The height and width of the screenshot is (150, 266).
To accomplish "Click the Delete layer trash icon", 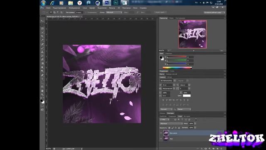I will click(221, 149).
